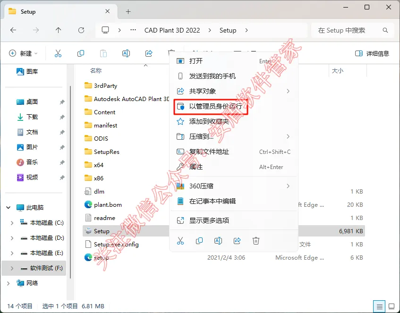Open the 新建 dropdown button
400x313 pixels.
(x=23, y=53)
